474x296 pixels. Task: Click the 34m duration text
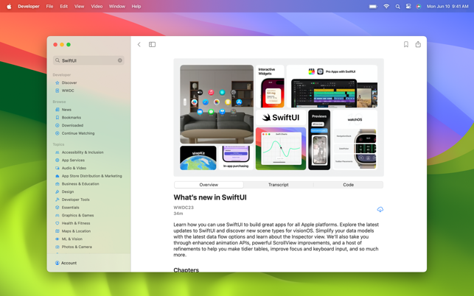point(178,214)
